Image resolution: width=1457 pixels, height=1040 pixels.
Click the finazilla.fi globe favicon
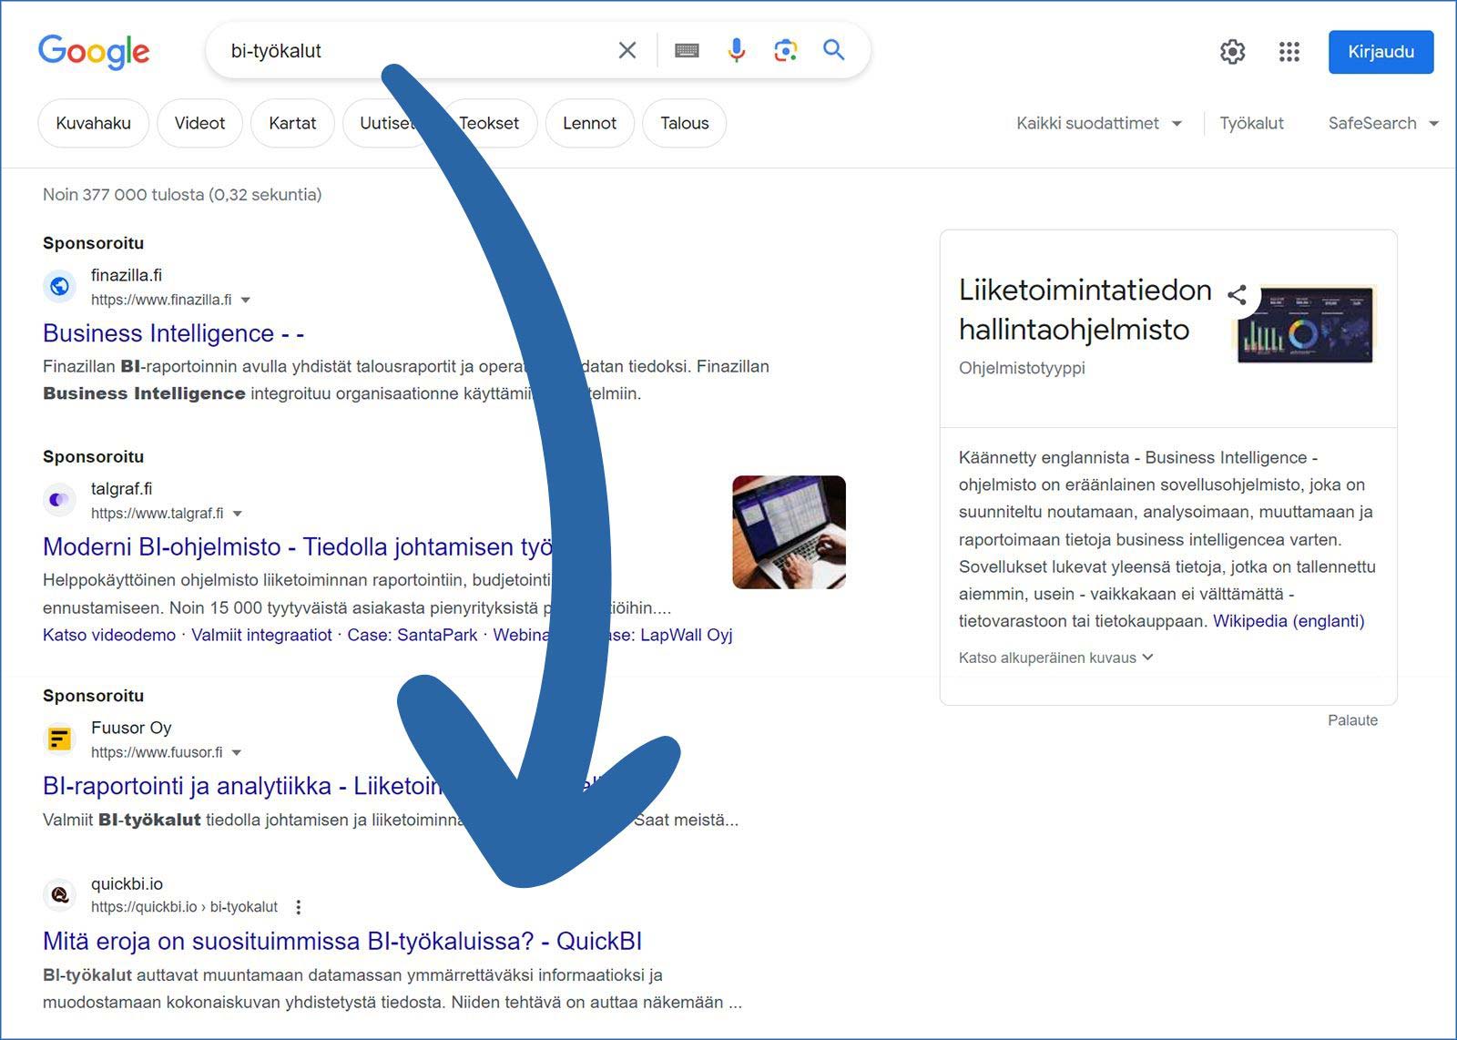pyautogui.click(x=59, y=286)
